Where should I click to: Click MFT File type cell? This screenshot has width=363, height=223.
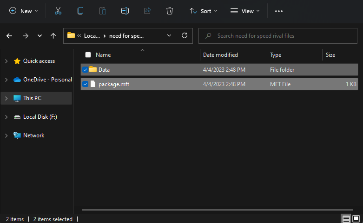(x=280, y=84)
